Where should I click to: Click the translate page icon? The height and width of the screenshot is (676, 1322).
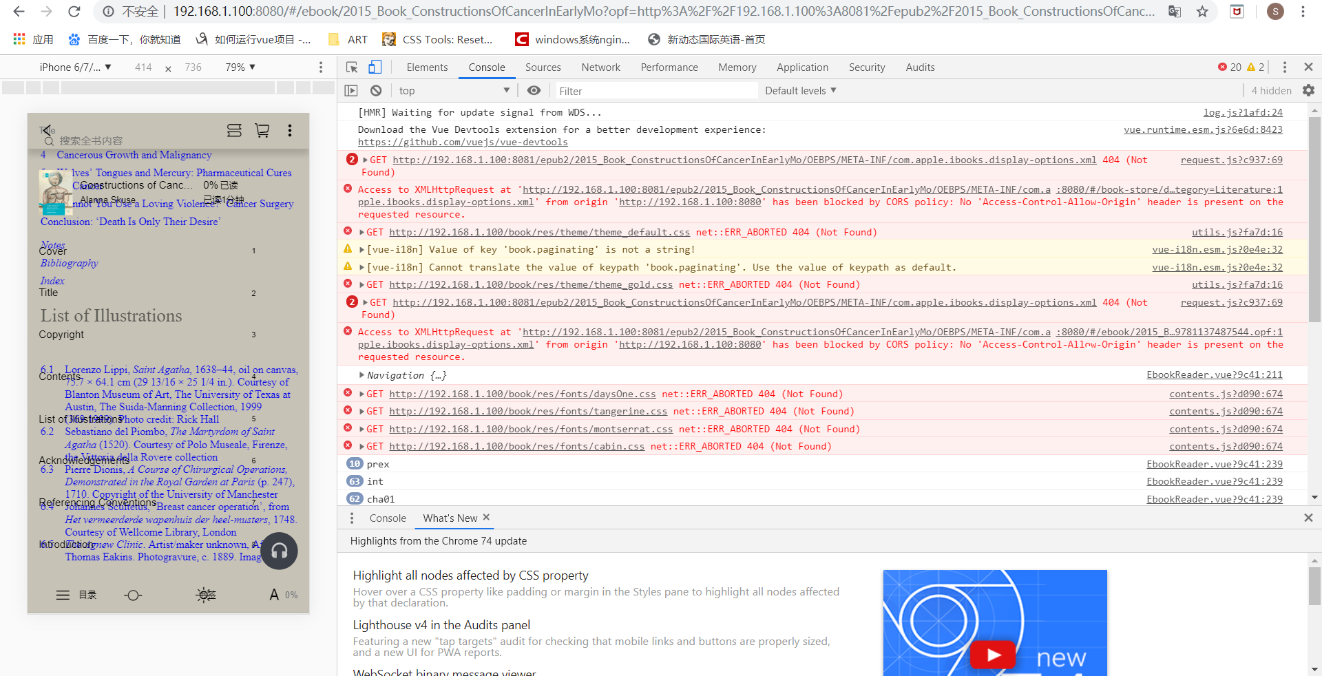pyautogui.click(x=1175, y=12)
